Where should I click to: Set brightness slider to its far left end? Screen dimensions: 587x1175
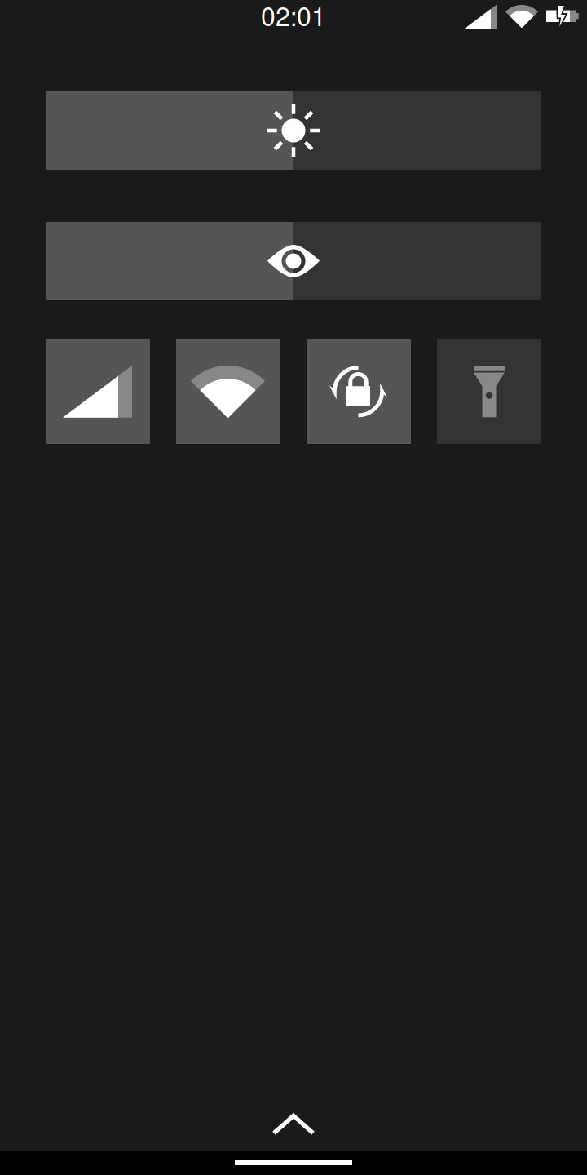pos(49,131)
